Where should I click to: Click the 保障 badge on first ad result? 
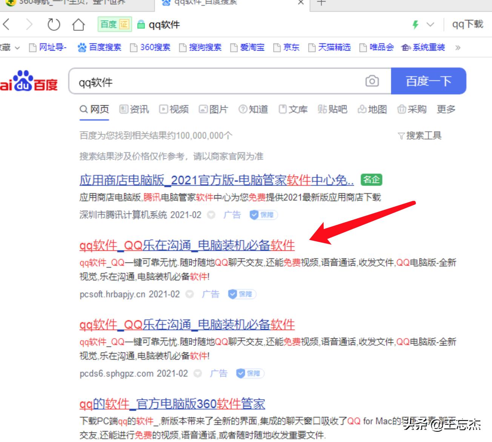(264, 215)
